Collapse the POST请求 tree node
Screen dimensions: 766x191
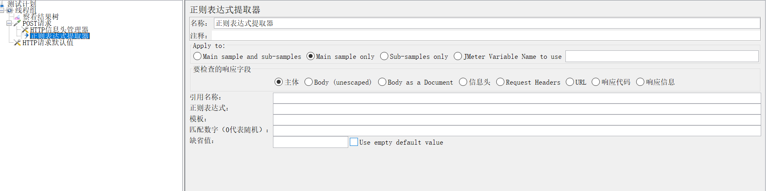pyautogui.click(x=9, y=23)
